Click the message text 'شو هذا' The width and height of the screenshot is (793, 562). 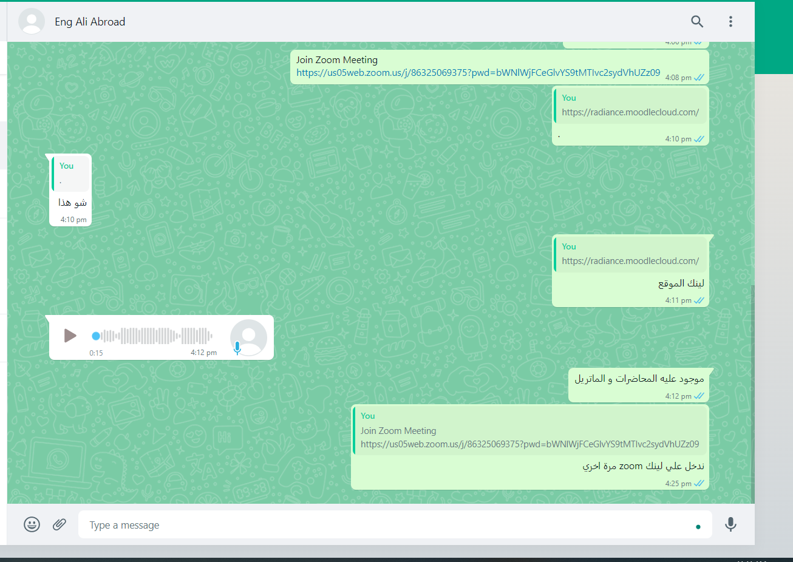tap(72, 203)
